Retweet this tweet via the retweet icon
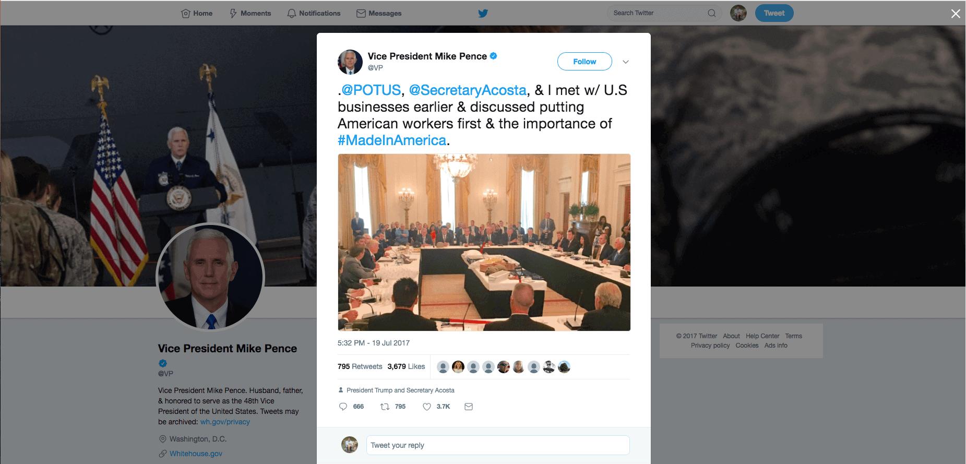Screen dimensions: 966x464 385,407
